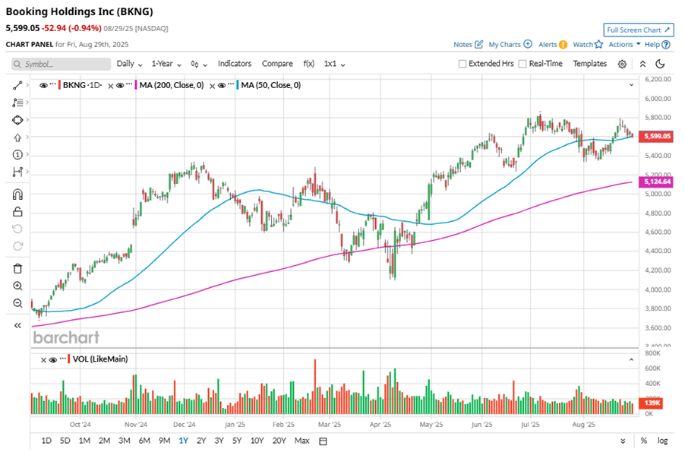Open the Templates link
This screenshot has width=685, height=452.
click(x=590, y=64)
